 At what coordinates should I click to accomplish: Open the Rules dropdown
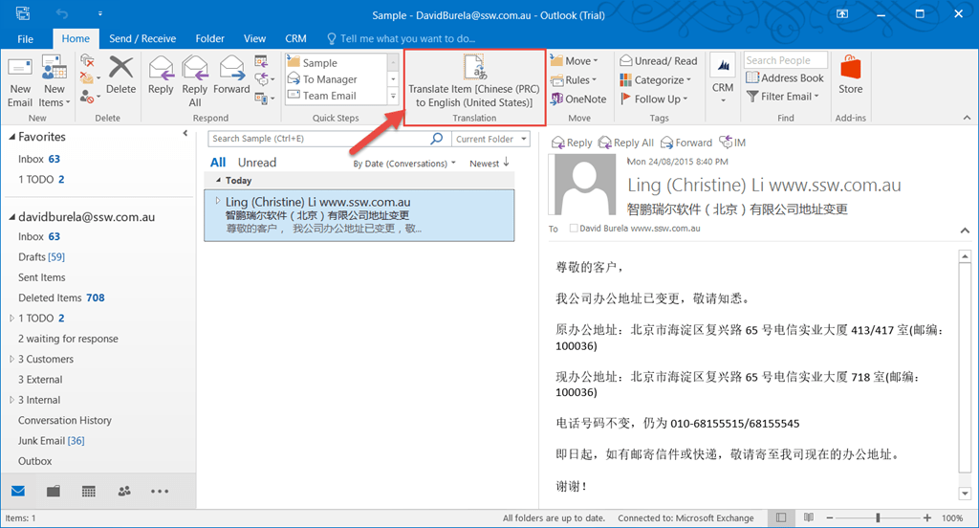[x=574, y=80]
